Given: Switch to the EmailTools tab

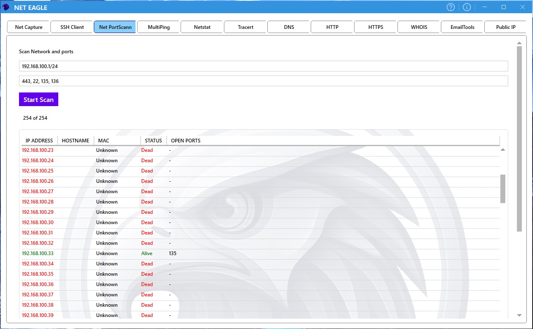Looking at the screenshot, I should [462, 27].
